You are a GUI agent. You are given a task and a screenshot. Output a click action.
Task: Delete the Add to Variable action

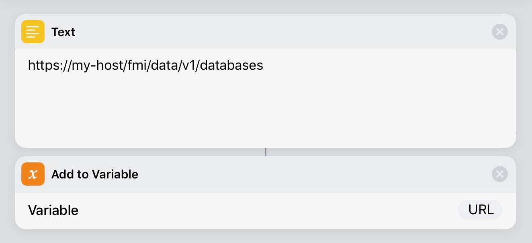coord(499,174)
